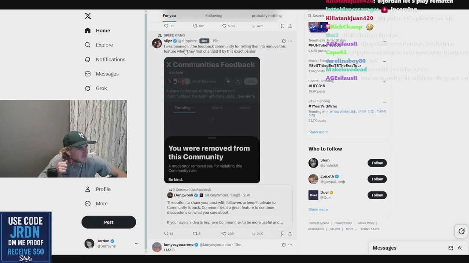
Task: Show more trends
Action: (x=318, y=132)
